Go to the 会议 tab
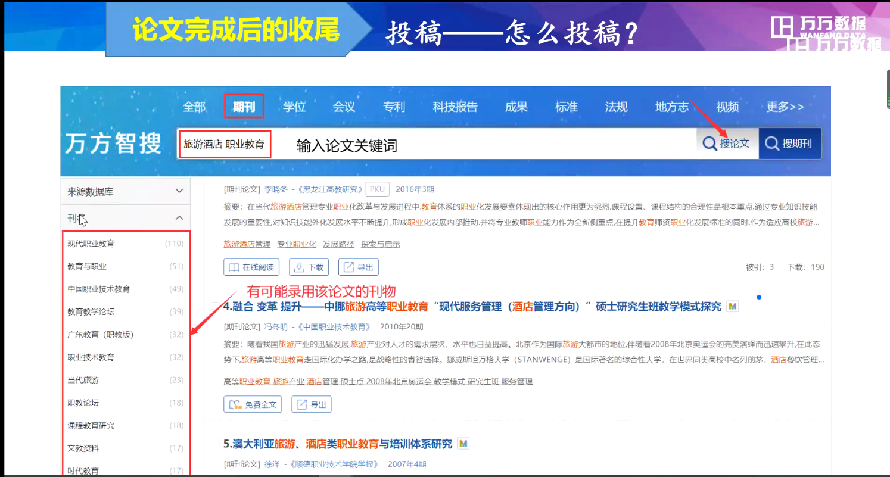 coord(344,107)
